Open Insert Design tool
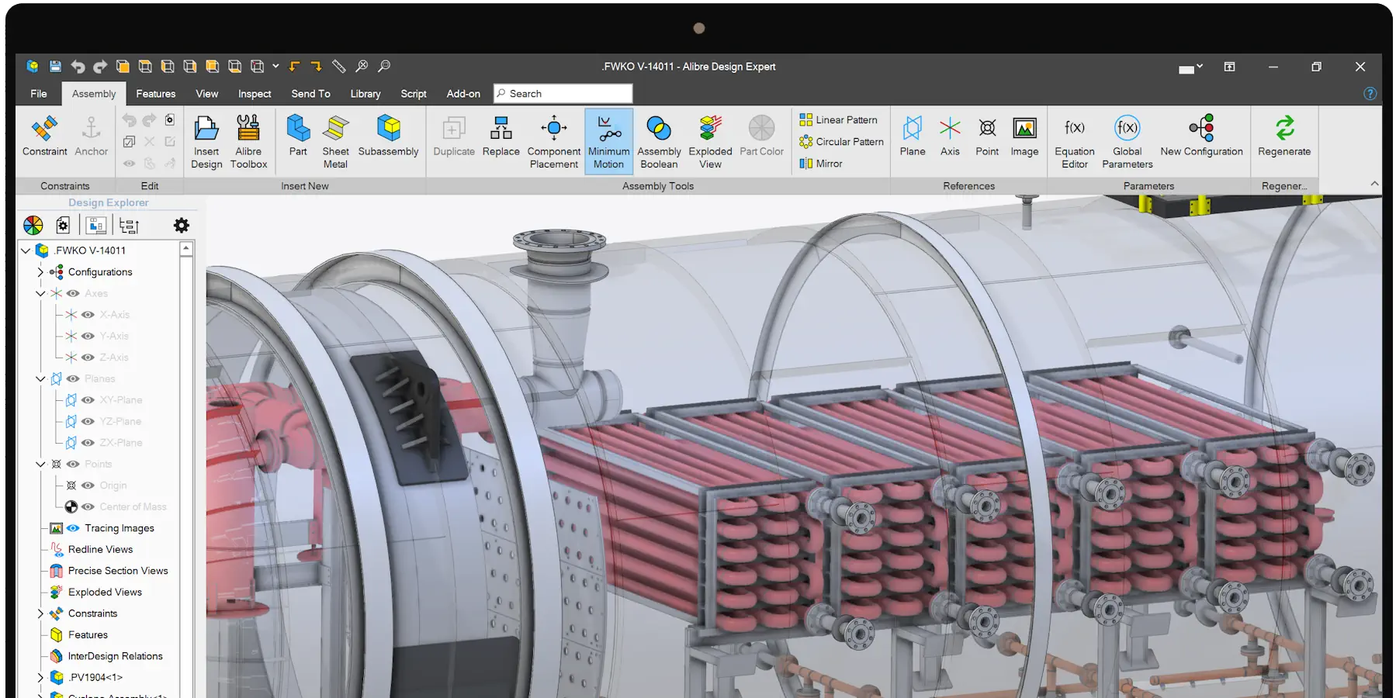This screenshot has width=1396, height=698. click(206, 142)
